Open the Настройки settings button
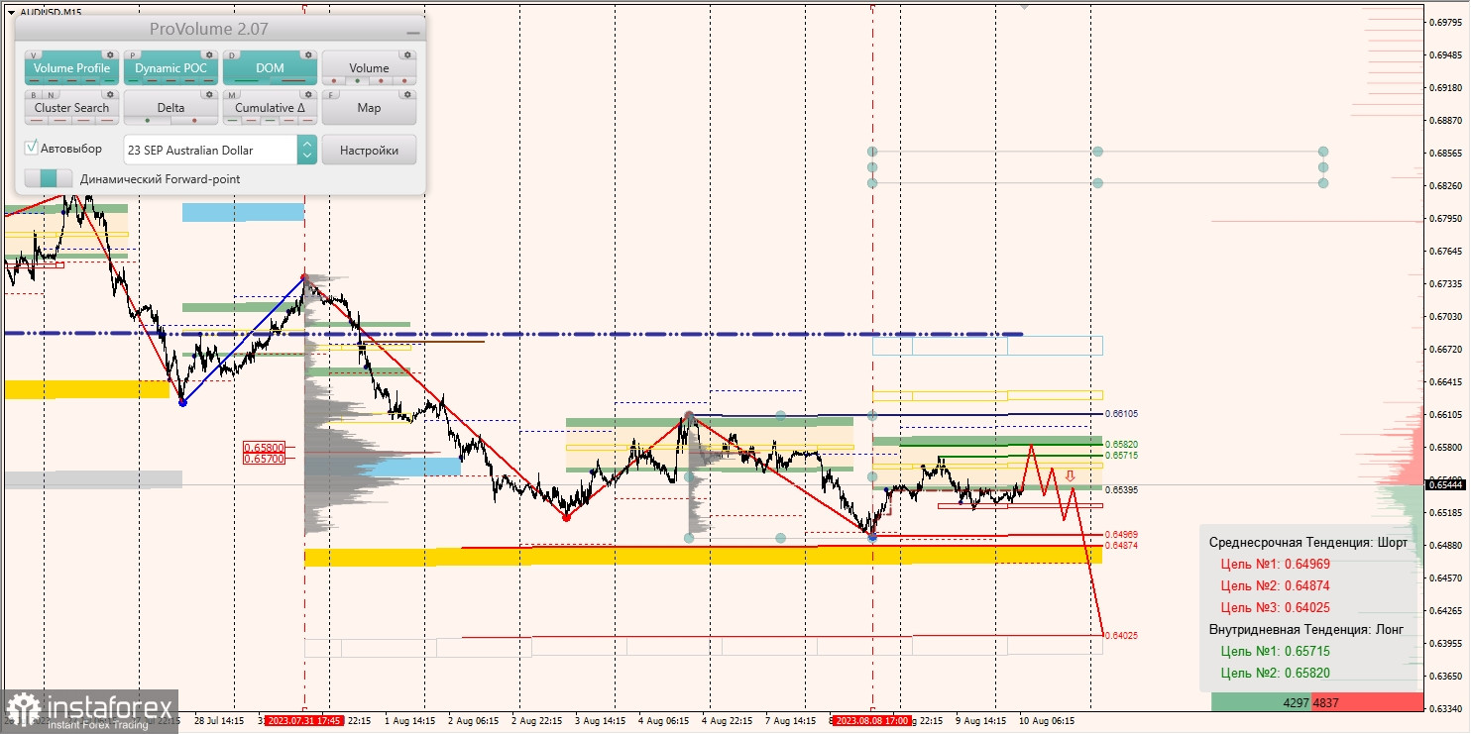This screenshot has width=1471, height=734. tap(369, 150)
